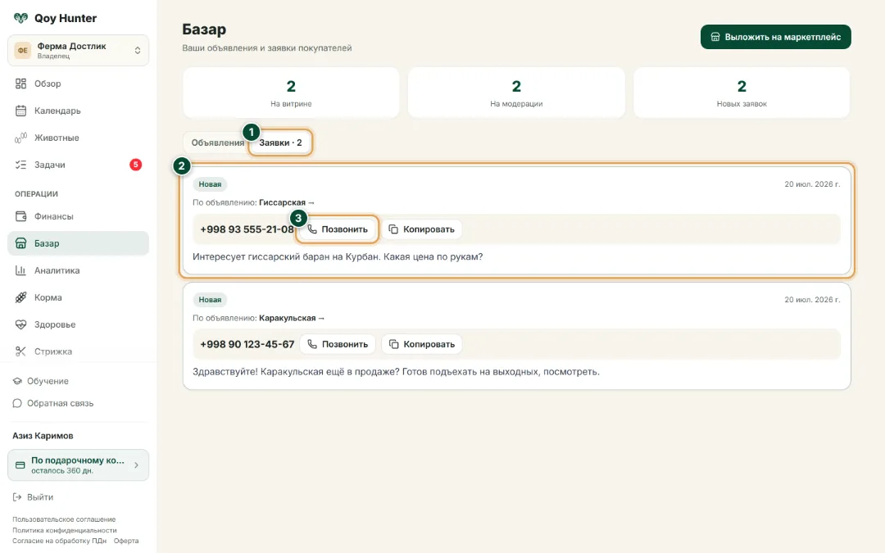Image resolution: width=885 pixels, height=553 pixels.
Task: Click the Обучение graduation cap icon
Action: (17, 381)
